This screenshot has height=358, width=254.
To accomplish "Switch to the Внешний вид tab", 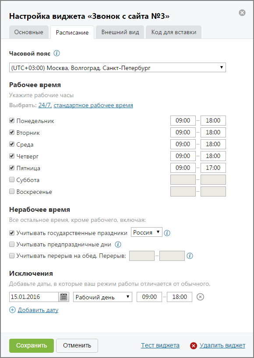I will point(120,32).
